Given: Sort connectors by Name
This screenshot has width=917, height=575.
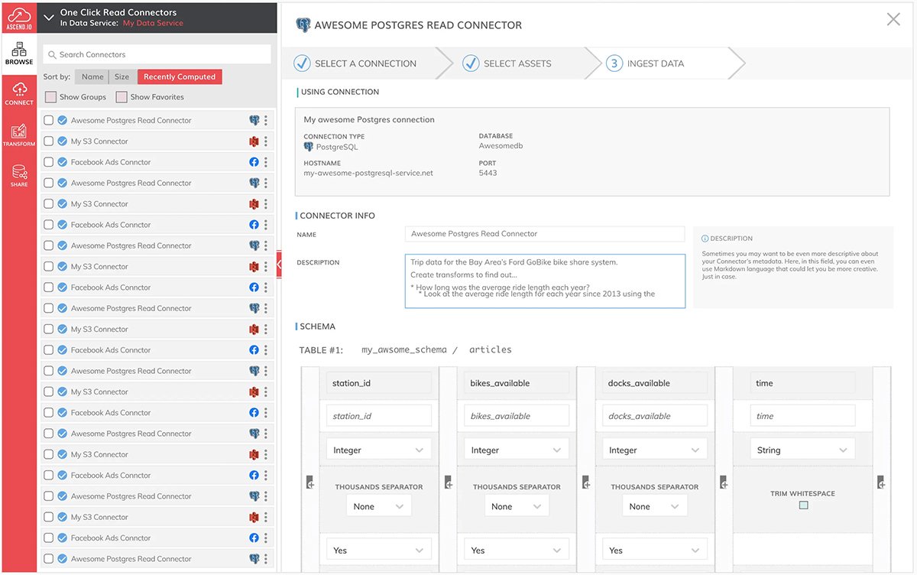Looking at the screenshot, I should pos(92,76).
